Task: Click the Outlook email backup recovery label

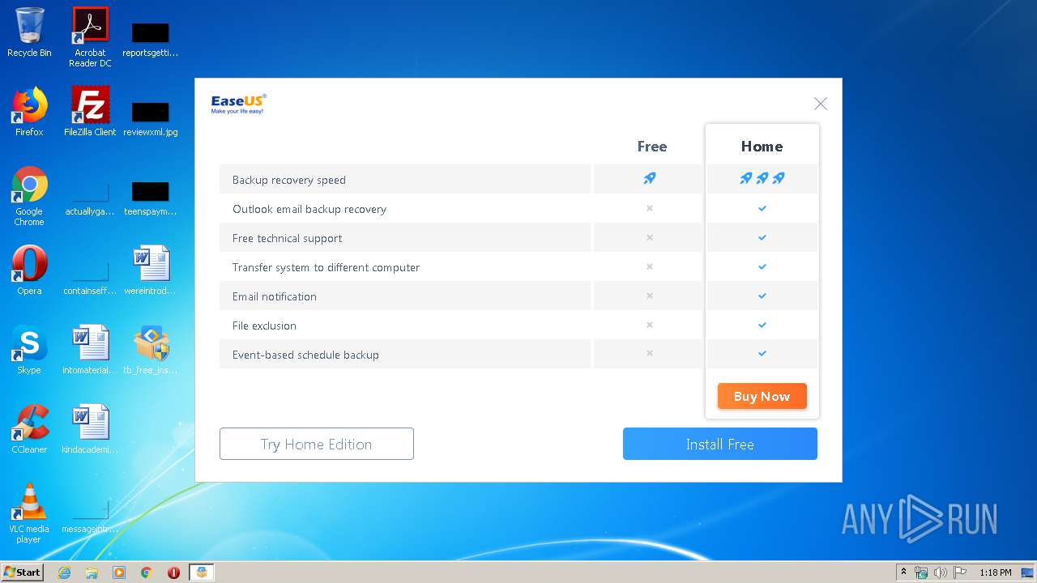Action: (x=309, y=209)
